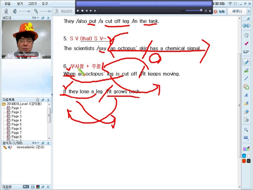Select the hand pan tool
Viewport: 253px width, 190px height.
(246, 35)
